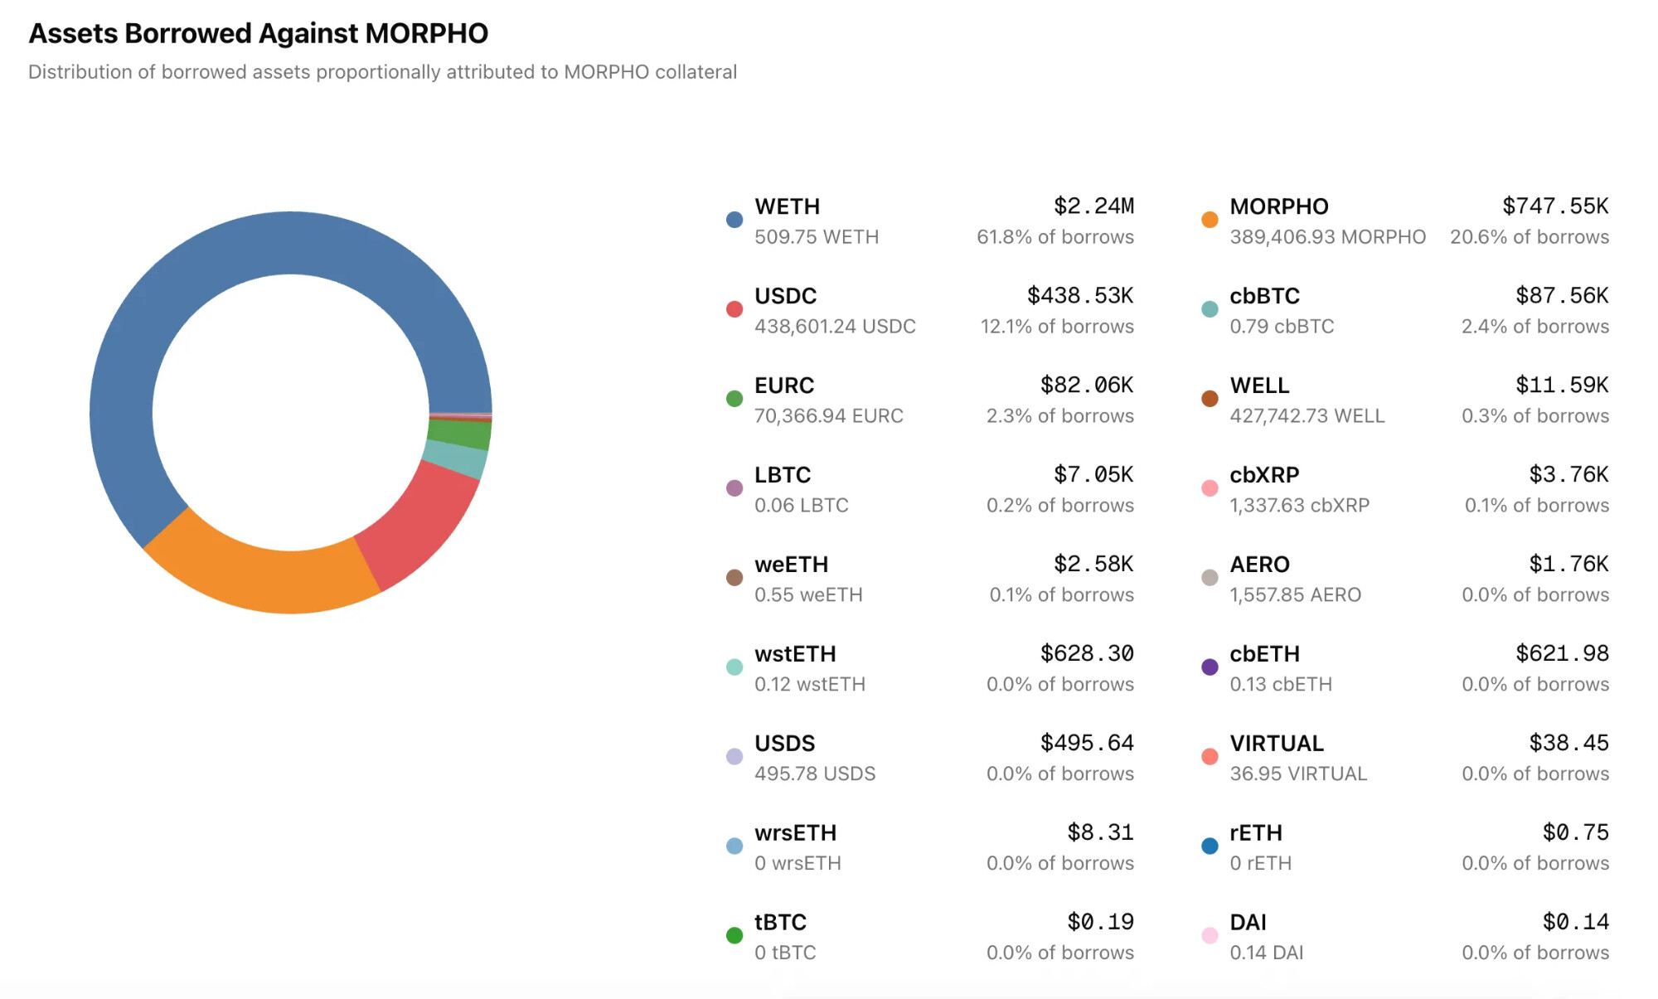
Task: Click the wstETH $628.30 value
Action: point(1086,654)
